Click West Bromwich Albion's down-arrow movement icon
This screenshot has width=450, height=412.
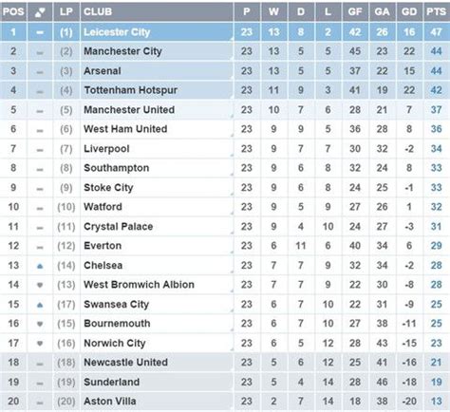click(40, 285)
